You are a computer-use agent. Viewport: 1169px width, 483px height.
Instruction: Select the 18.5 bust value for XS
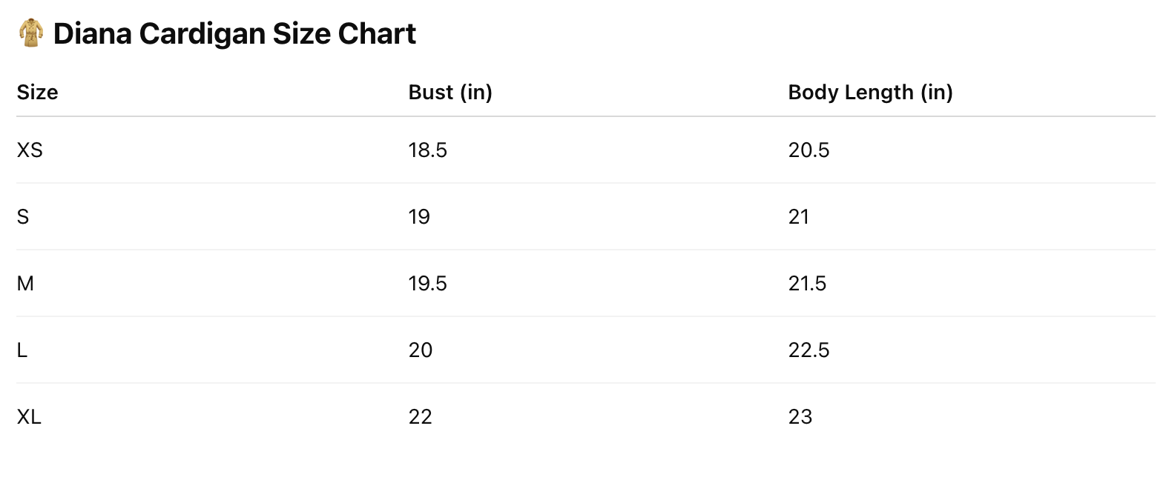(x=428, y=150)
